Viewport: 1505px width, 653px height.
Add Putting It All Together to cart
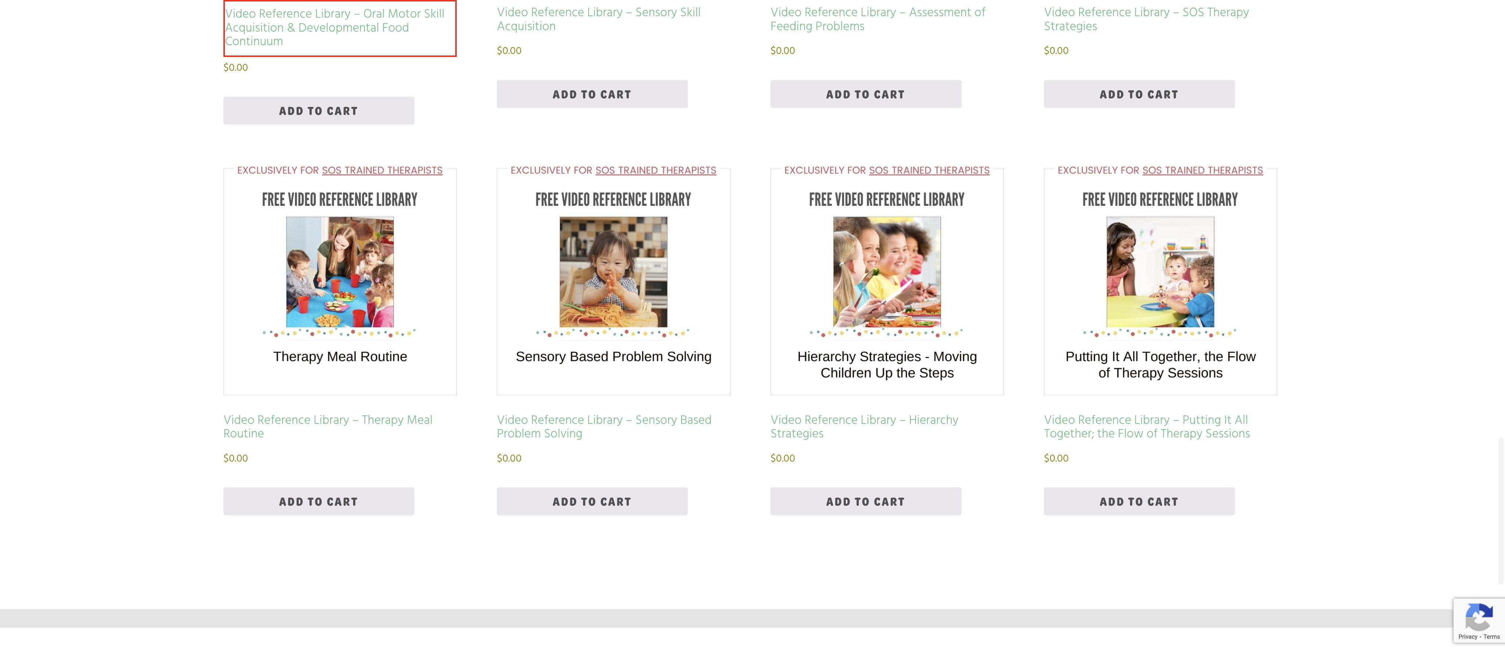(x=1139, y=501)
